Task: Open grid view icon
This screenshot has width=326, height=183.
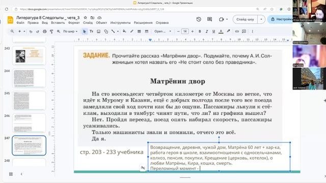Action: coord(11,174)
